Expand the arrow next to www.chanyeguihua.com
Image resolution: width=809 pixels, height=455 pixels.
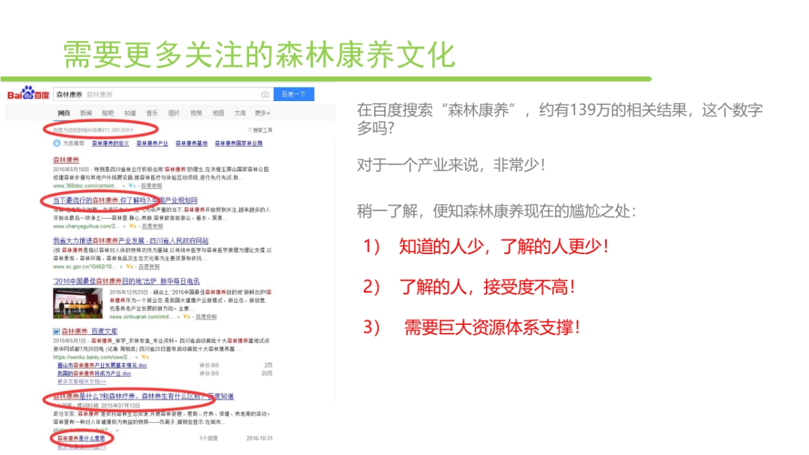coord(123,226)
